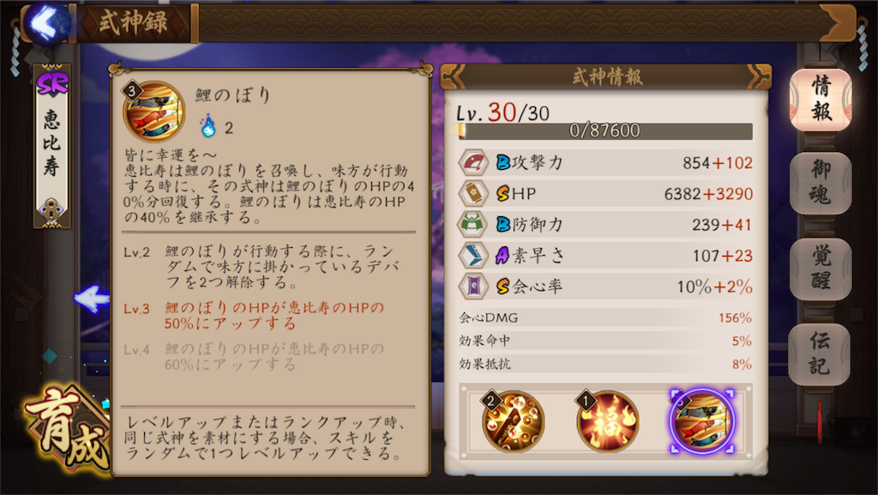878x495 pixels.
Task: Open the 覚醒 awakening tab
Action: [x=821, y=269]
